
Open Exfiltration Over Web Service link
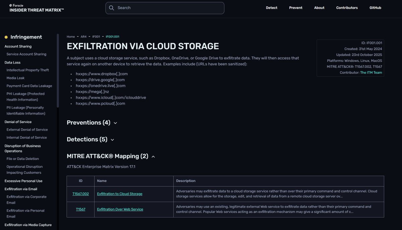click(120, 209)
